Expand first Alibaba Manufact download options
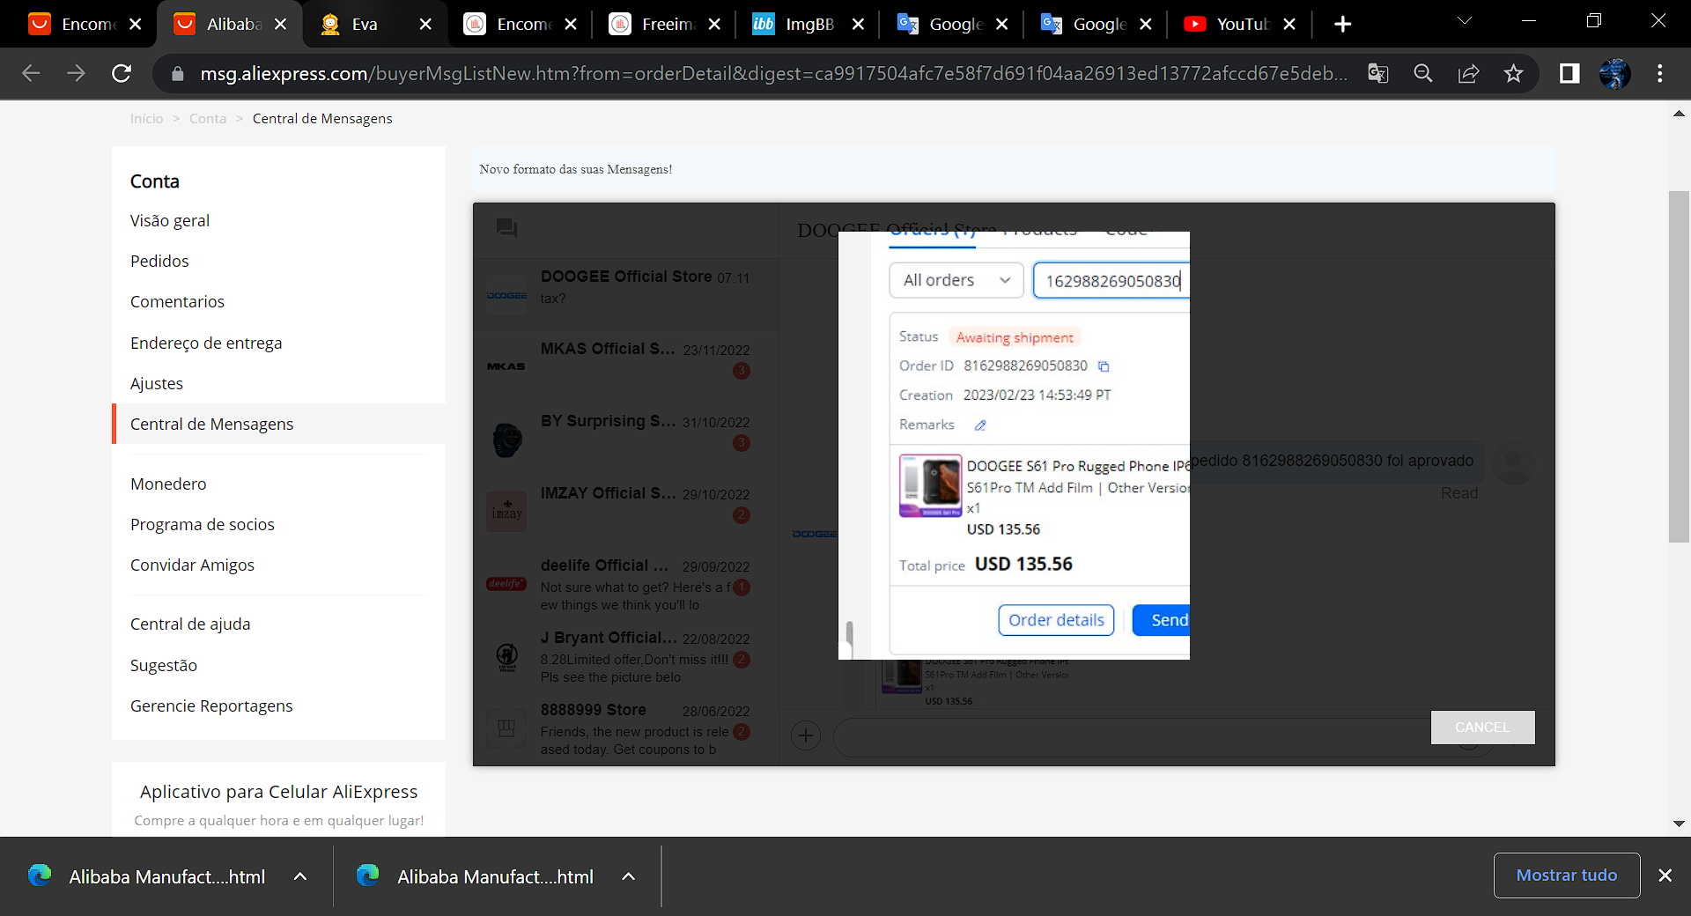Screen dimensions: 1691x916 click(x=299, y=876)
